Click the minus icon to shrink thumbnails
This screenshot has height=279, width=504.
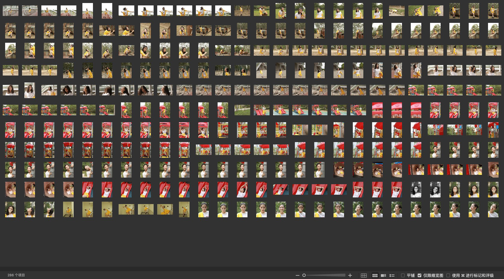[x=297, y=275]
